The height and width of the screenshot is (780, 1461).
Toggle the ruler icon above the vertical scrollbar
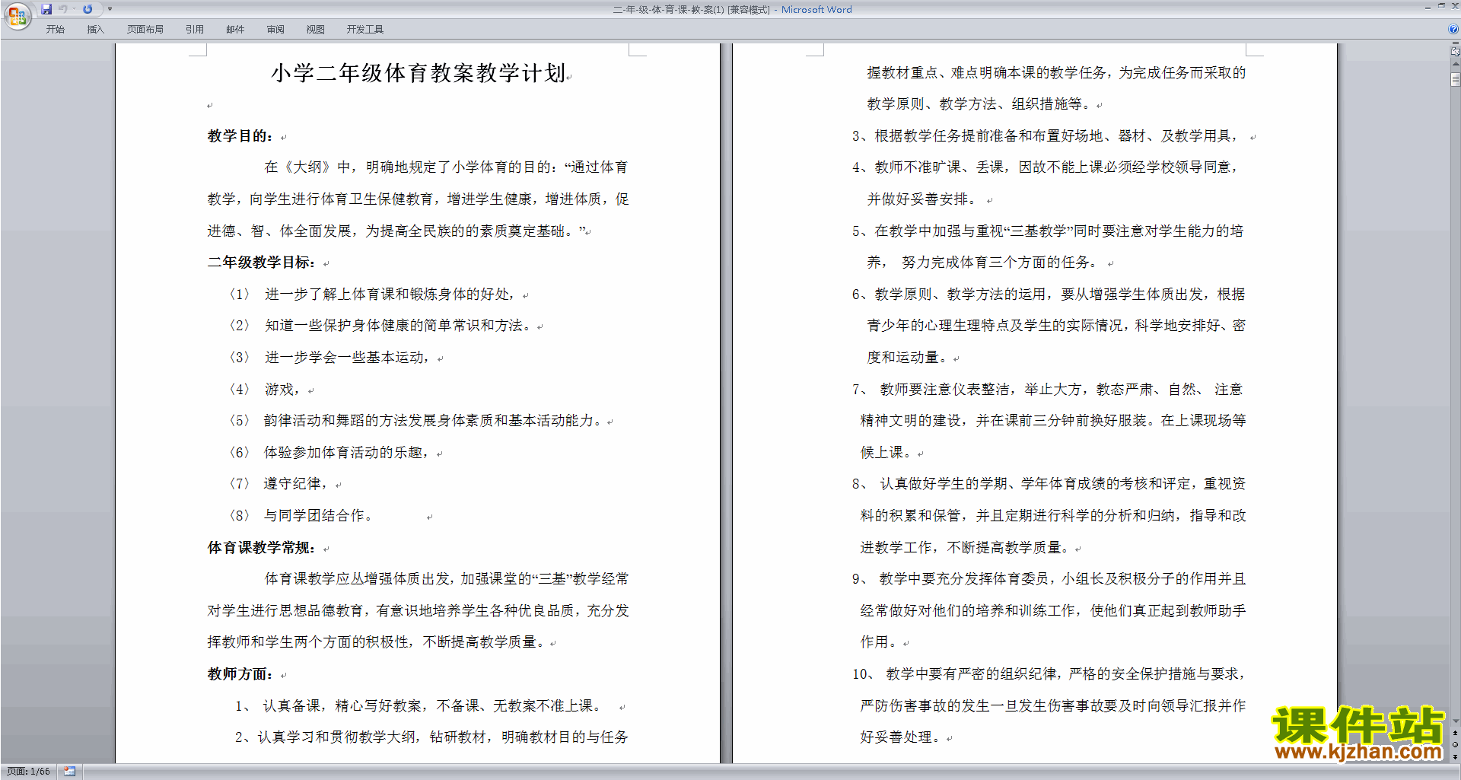click(1456, 51)
